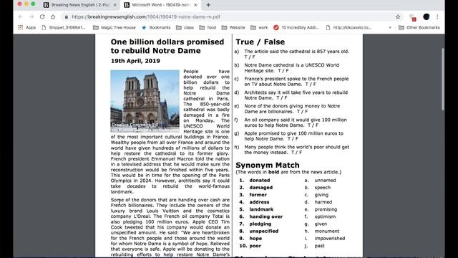
Task: Bookmark this page with the star
Action: point(398,17)
